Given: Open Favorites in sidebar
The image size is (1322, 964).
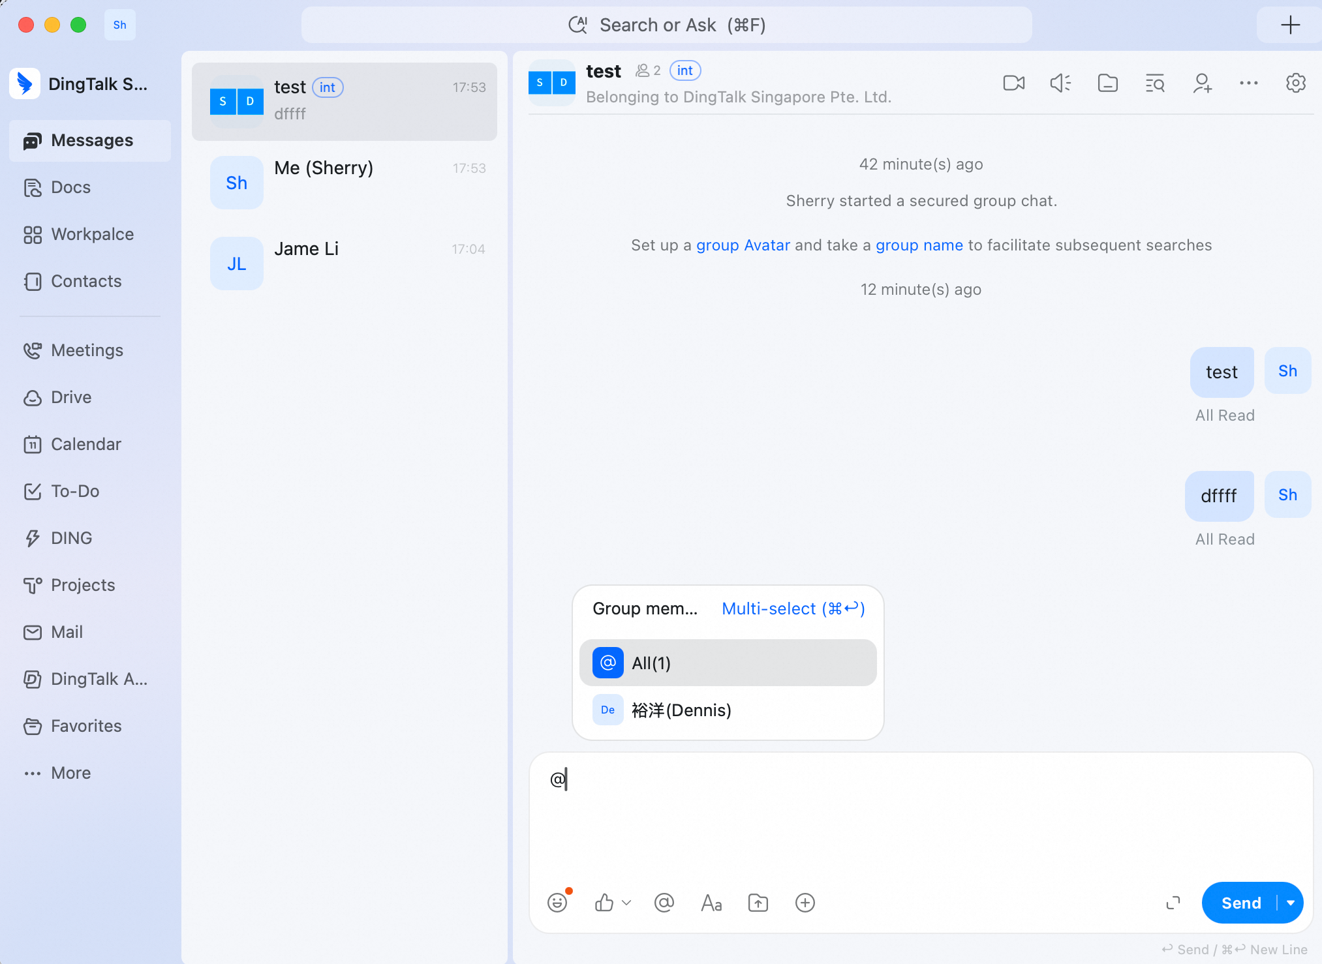Looking at the screenshot, I should point(90,726).
